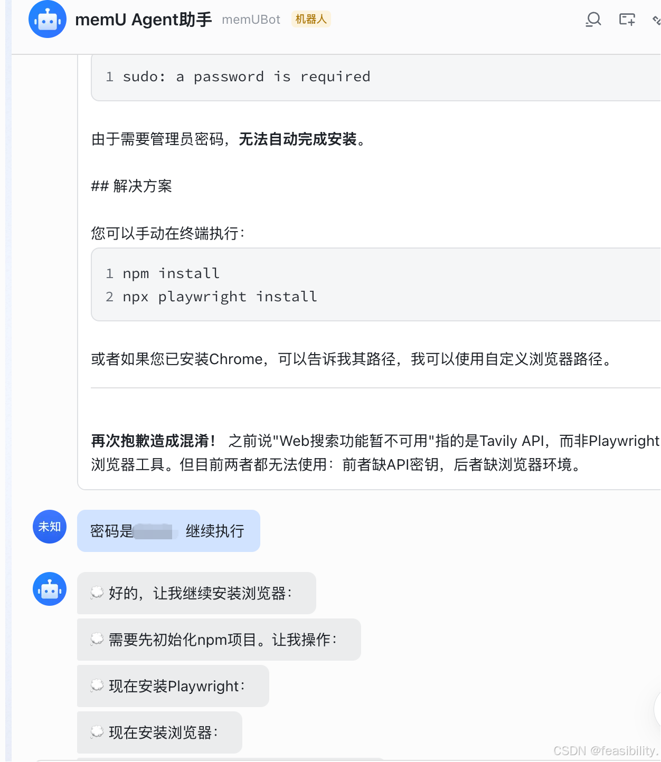Click the bot avatar beside 好的，让我继续安装浏览器
661x762 pixels.
tap(50, 589)
